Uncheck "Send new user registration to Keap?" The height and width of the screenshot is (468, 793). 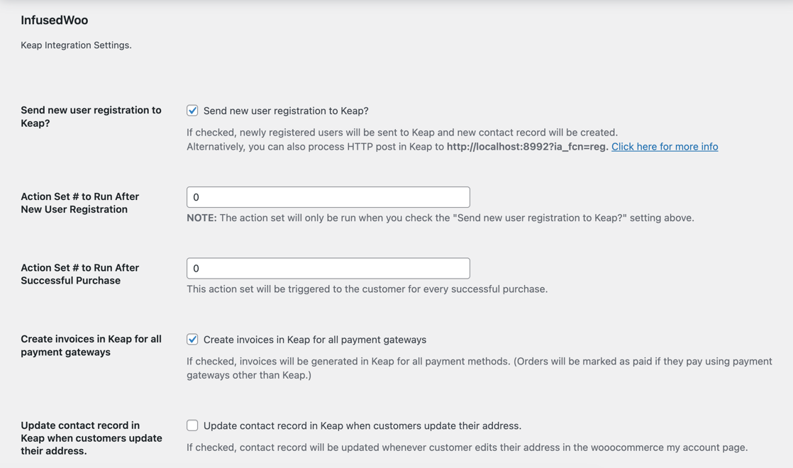[192, 110]
